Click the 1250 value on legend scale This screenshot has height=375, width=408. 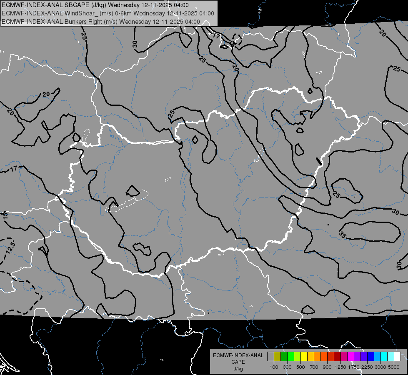click(340, 367)
